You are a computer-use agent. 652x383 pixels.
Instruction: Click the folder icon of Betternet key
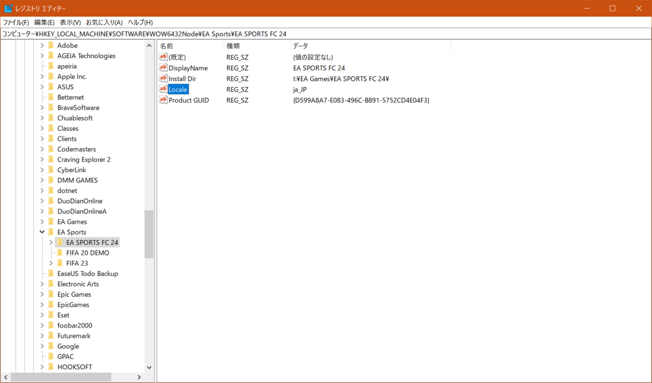[x=51, y=97]
